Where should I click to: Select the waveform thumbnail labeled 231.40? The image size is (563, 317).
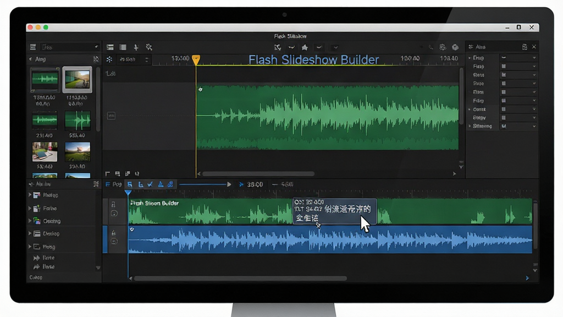45,121
